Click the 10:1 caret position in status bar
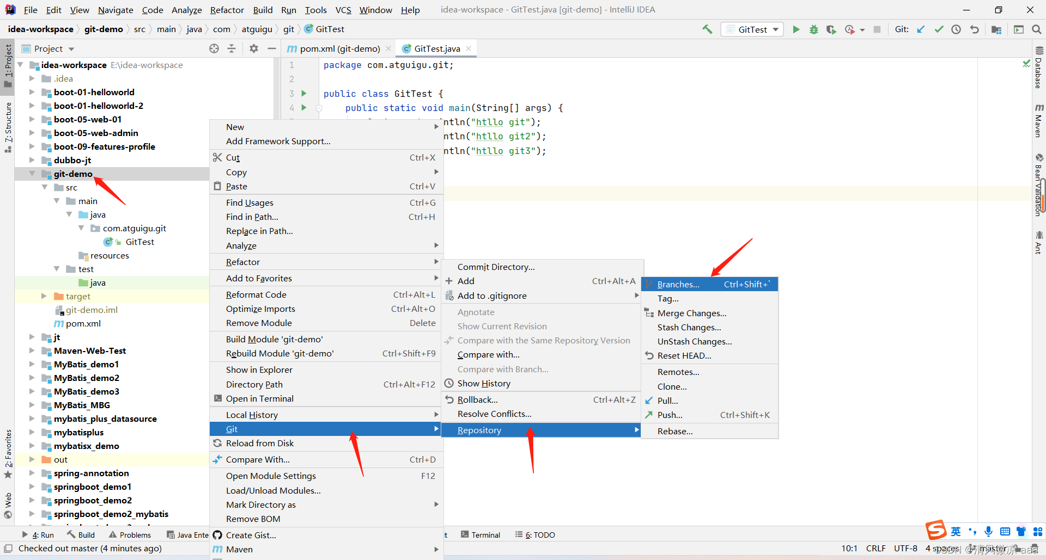 click(849, 548)
